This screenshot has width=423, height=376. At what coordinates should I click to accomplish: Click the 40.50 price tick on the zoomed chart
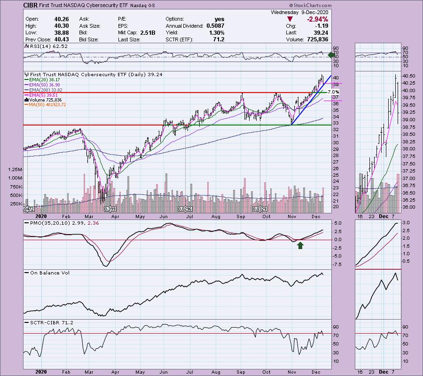[x=409, y=76]
